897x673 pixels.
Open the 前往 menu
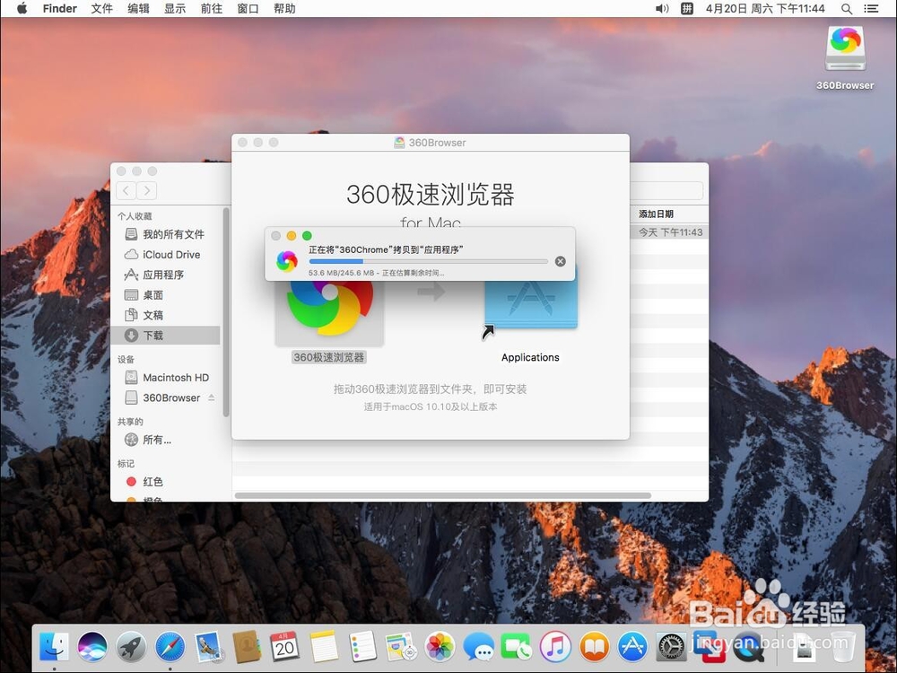[211, 8]
